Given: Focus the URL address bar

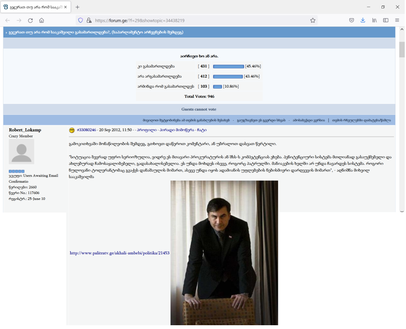Looking at the screenshot, I should (197, 20).
